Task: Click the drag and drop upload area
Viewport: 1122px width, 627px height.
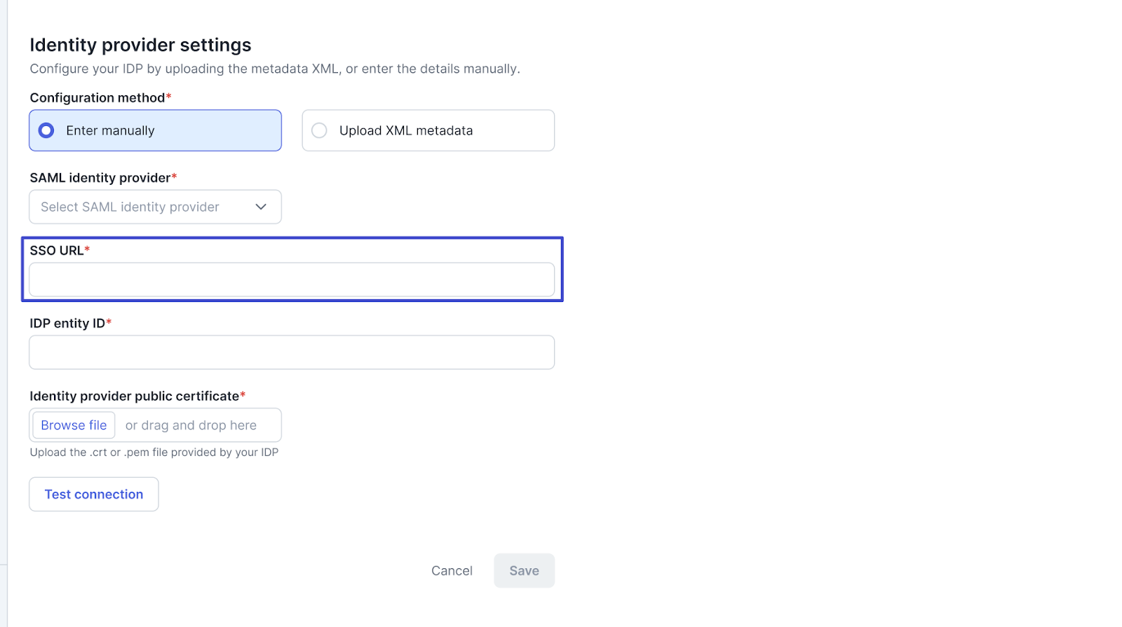Action: point(191,425)
